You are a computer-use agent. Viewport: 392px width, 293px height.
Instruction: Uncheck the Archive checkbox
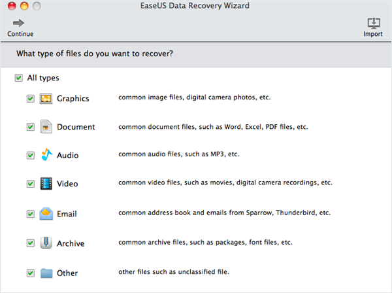tap(31, 243)
